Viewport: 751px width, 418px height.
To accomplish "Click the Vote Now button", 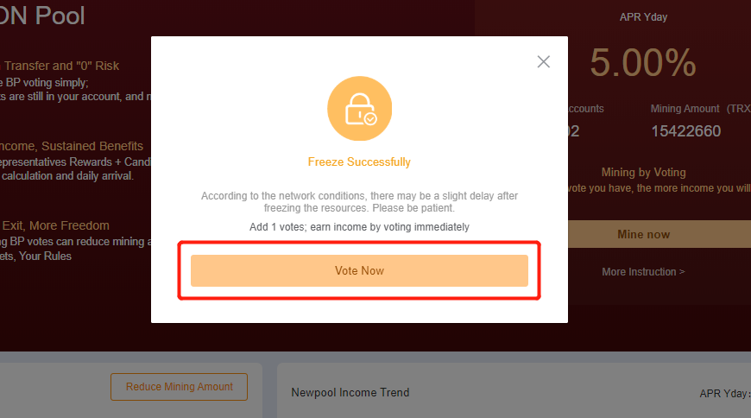I will tap(359, 271).
